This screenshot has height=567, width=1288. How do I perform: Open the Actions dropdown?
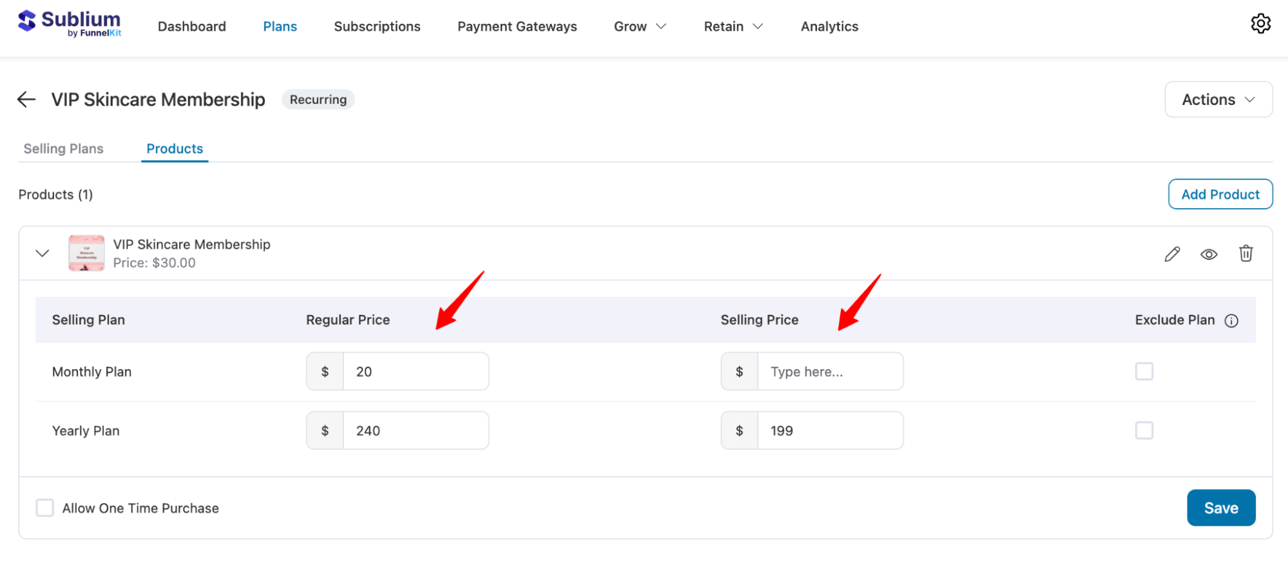click(x=1218, y=99)
